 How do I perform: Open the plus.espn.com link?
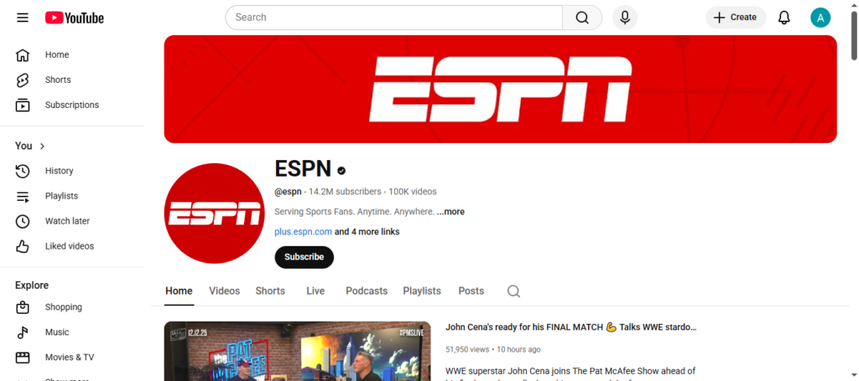pyautogui.click(x=303, y=232)
